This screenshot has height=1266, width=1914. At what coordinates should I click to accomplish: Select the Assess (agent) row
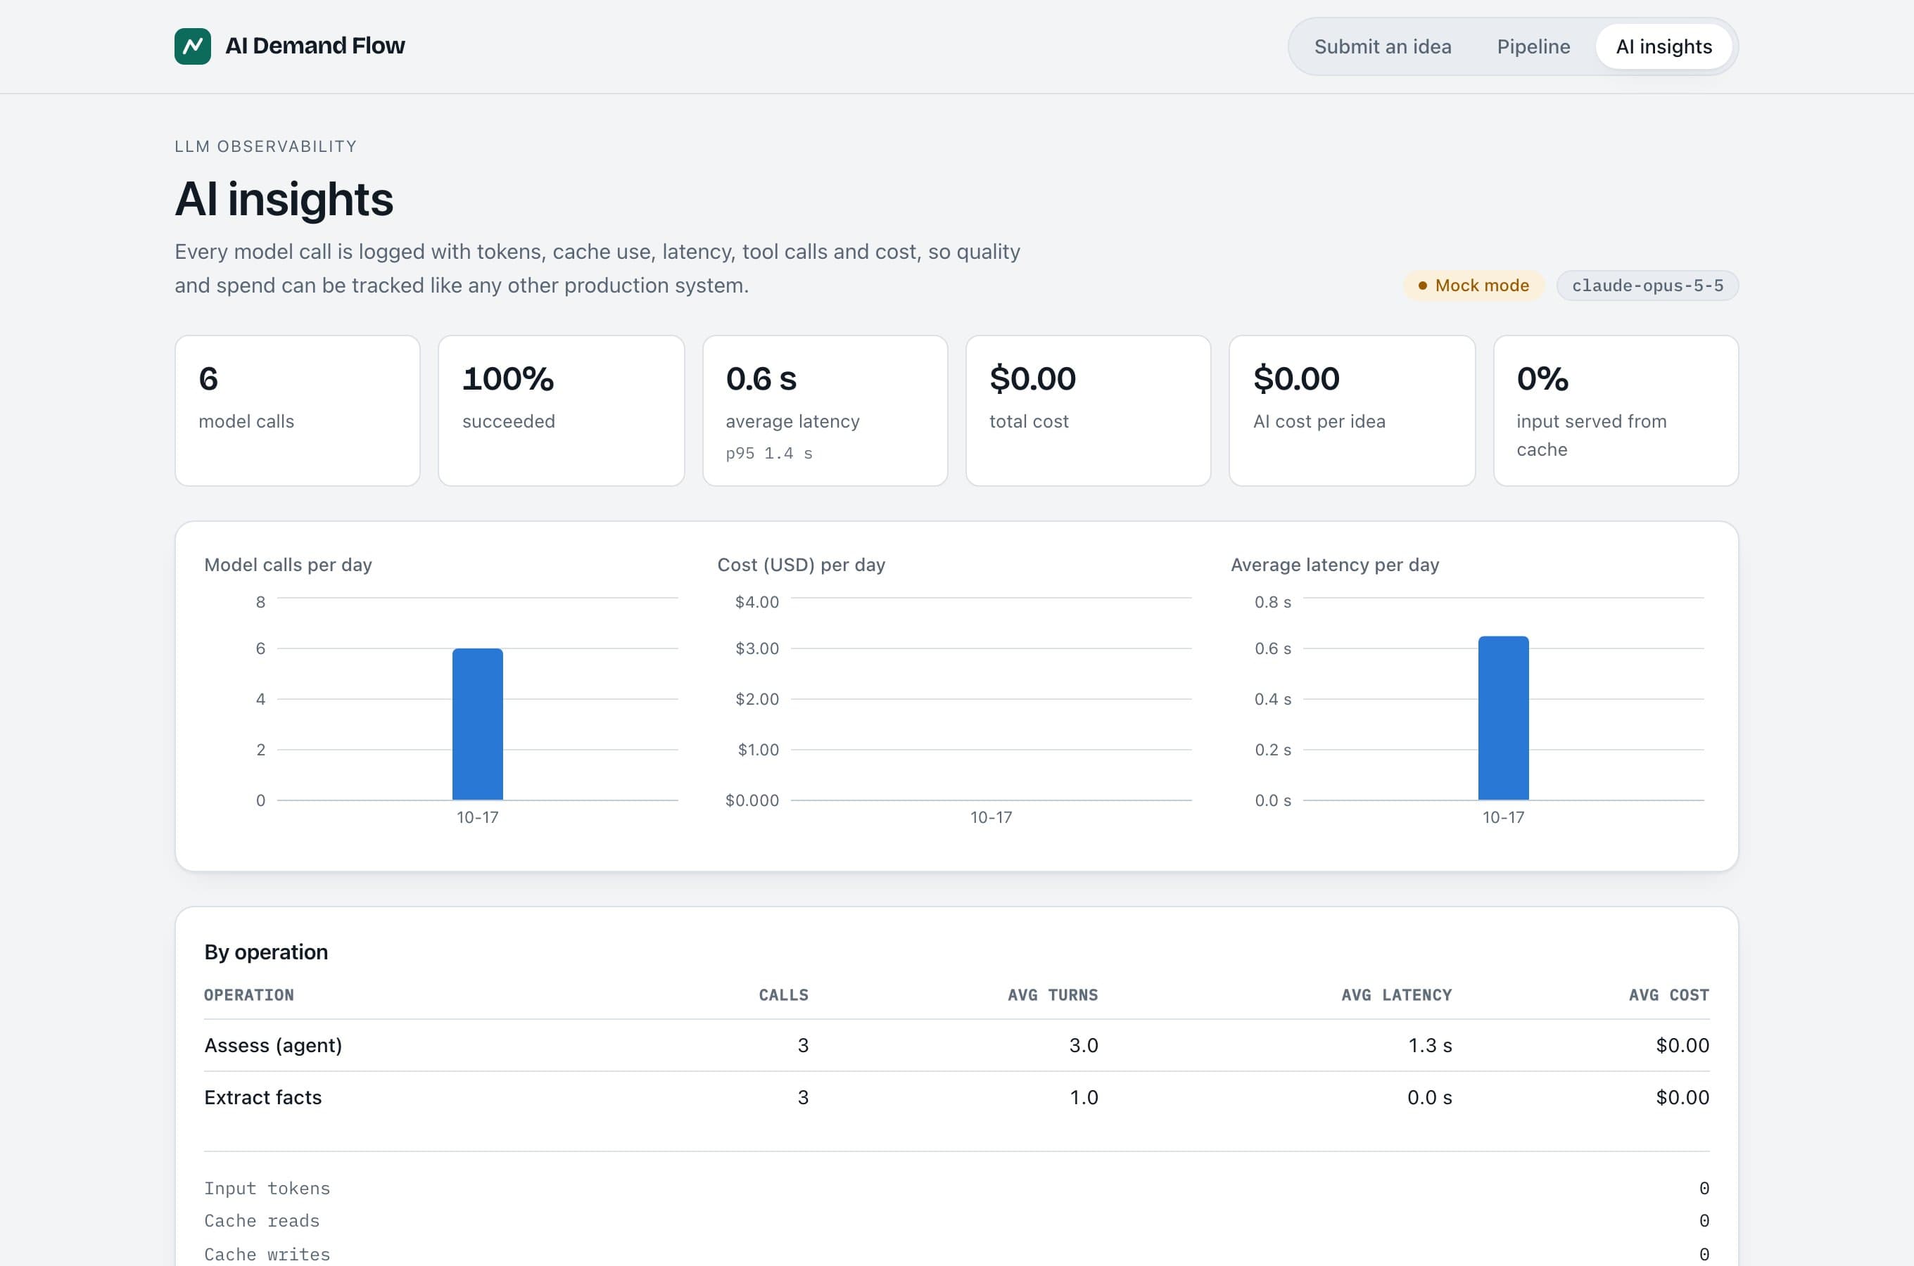[x=956, y=1044]
